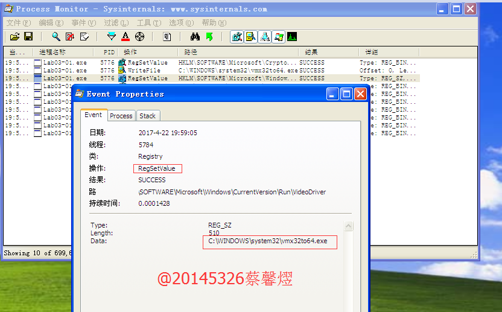Viewport: 502px width, 312px height.
Task: Switch to the Process tab
Action: (x=121, y=116)
